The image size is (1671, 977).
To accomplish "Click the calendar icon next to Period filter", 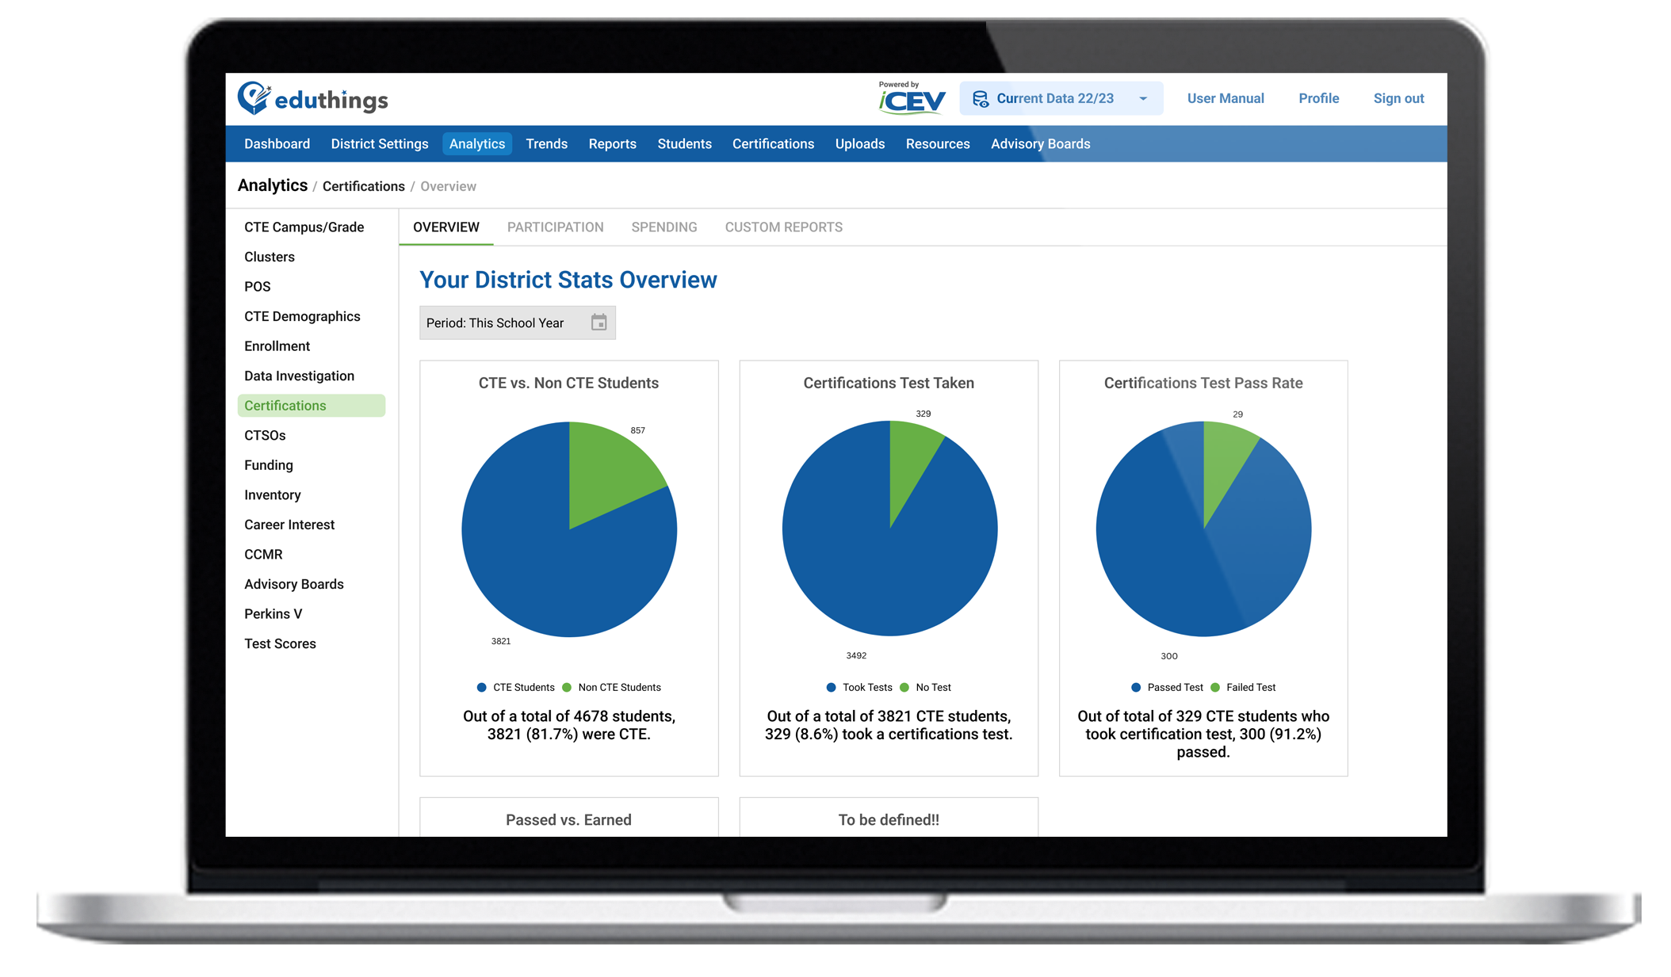I will click(600, 322).
